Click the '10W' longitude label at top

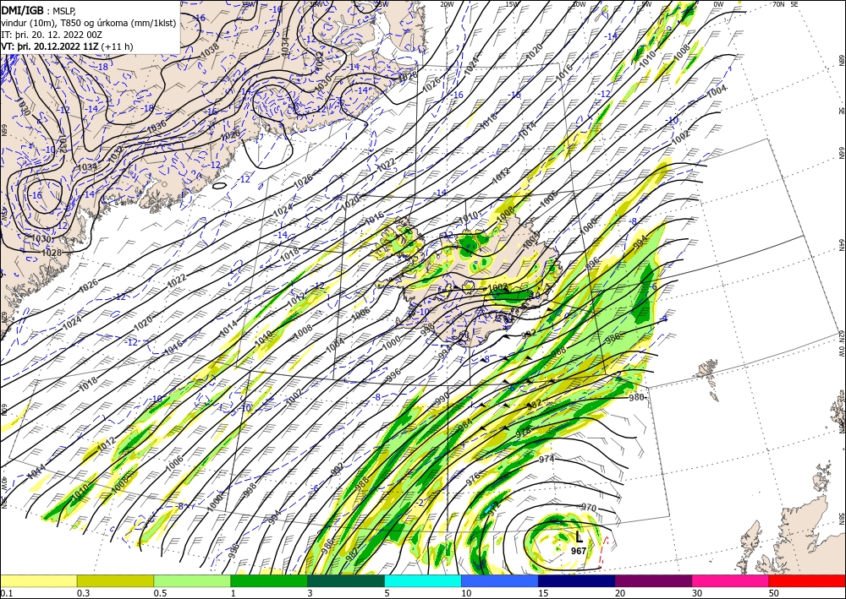579,4
